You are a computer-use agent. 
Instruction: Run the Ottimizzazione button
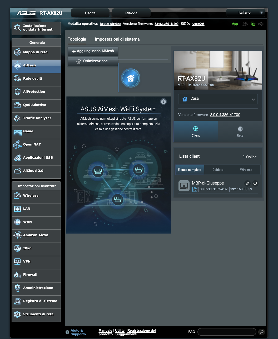[93, 61]
